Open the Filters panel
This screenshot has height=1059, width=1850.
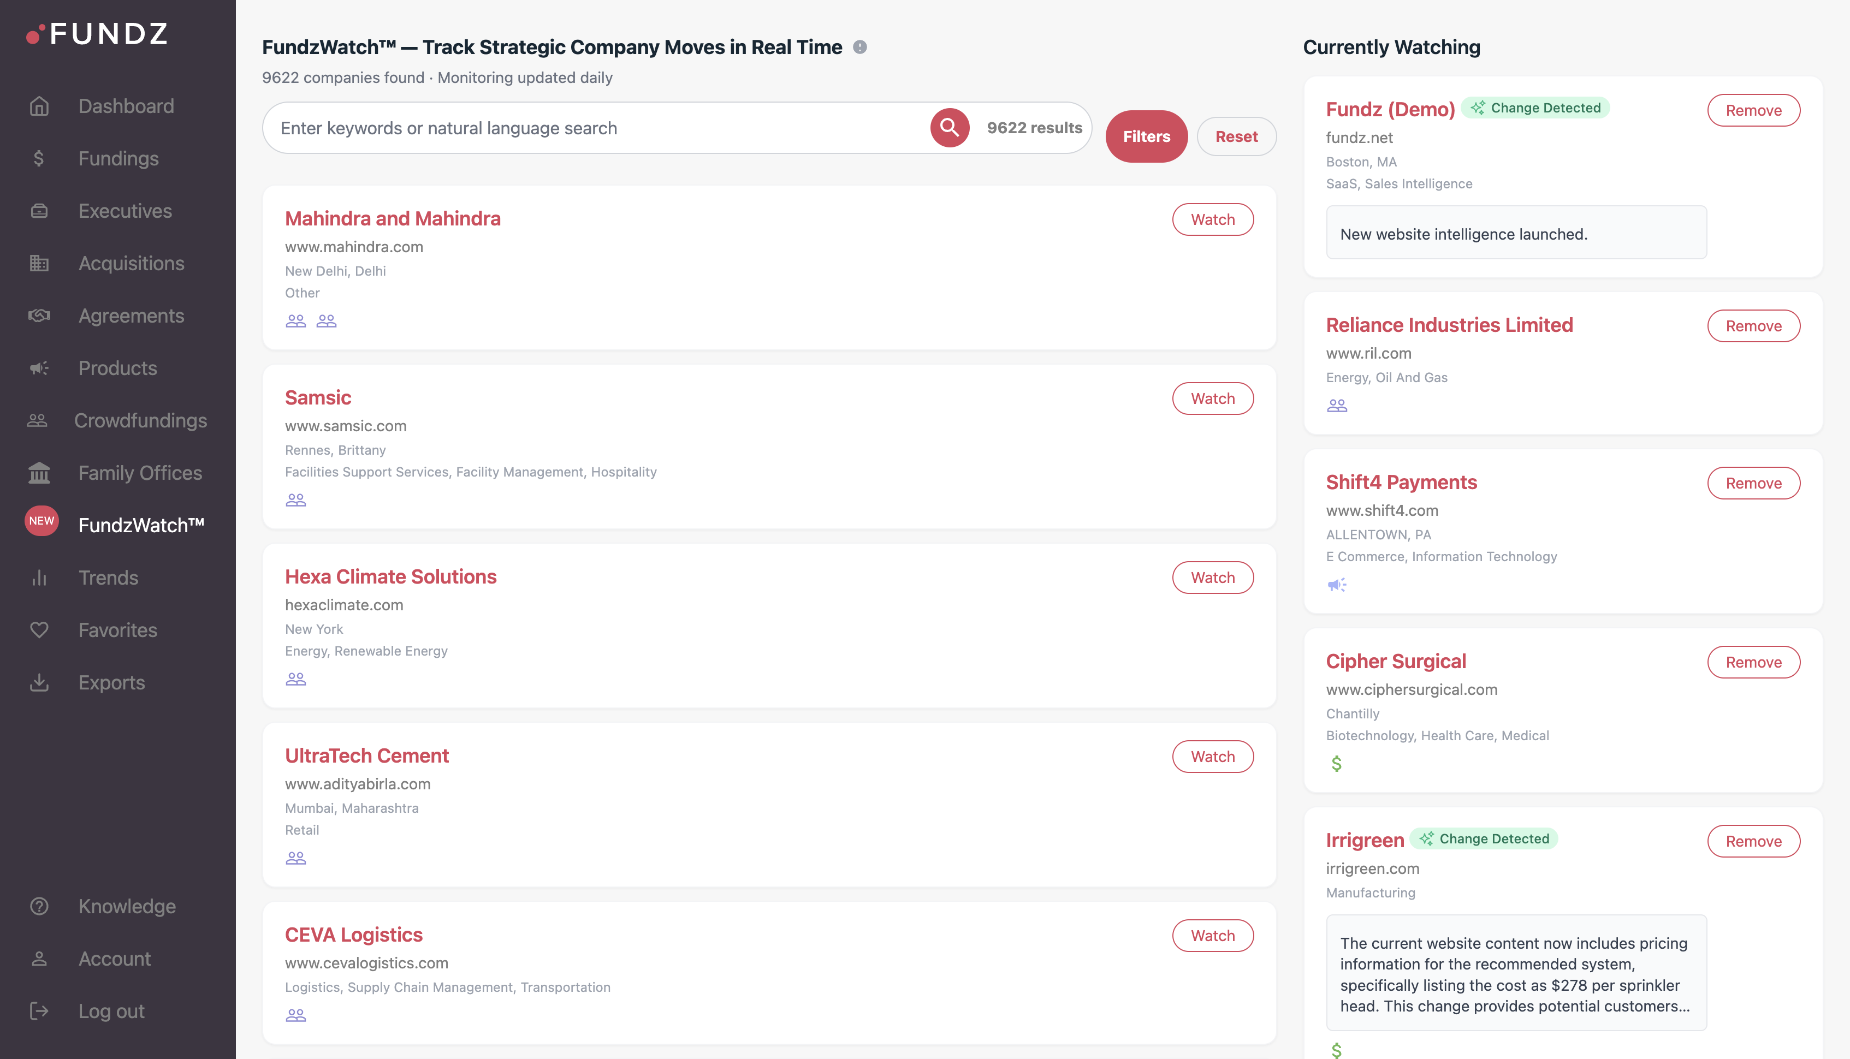pos(1147,136)
